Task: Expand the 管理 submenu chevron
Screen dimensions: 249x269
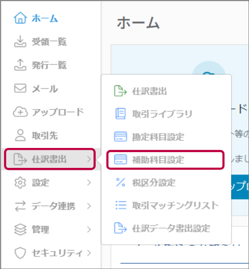Action: click(x=89, y=230)
